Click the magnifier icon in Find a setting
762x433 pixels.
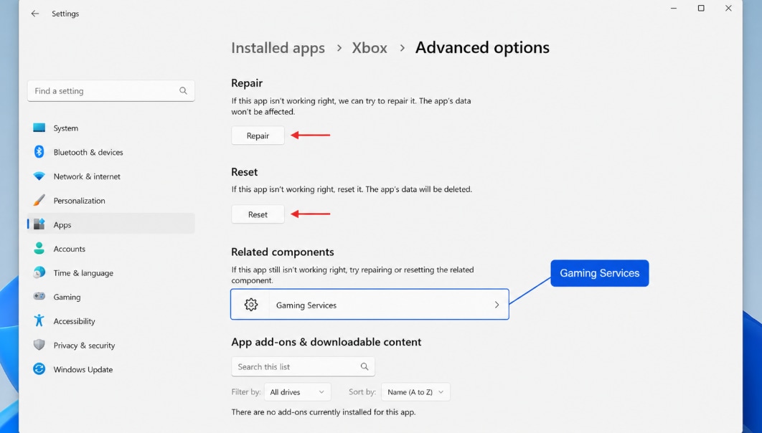(183, 91)
